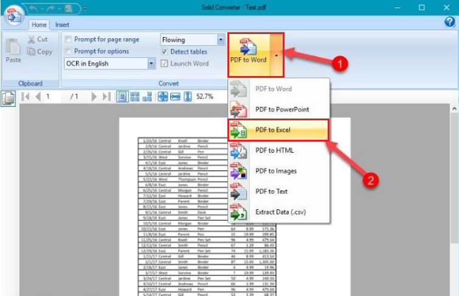Enable Prompt for page range checkbox

click(x=68, y=40)
